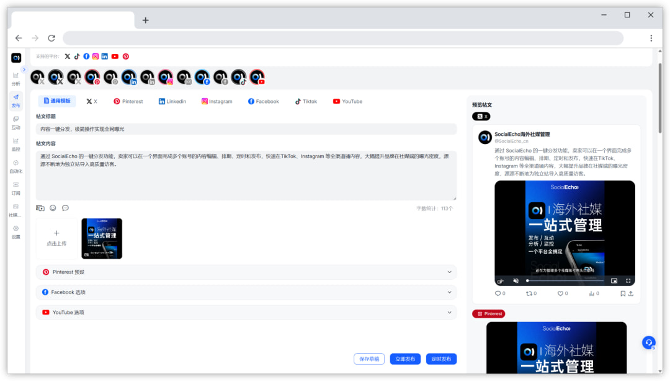Open the 设置 settings sidebar item
This screenshot has width=670, height=381.
(16, 231)
